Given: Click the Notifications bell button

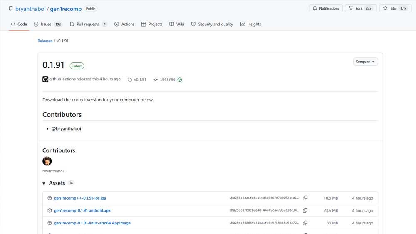Looking at the screenshot, I should [326, 8].
